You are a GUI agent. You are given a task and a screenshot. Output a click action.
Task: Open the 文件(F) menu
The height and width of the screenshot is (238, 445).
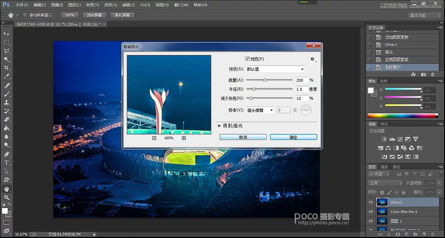[x=22, y=5]
